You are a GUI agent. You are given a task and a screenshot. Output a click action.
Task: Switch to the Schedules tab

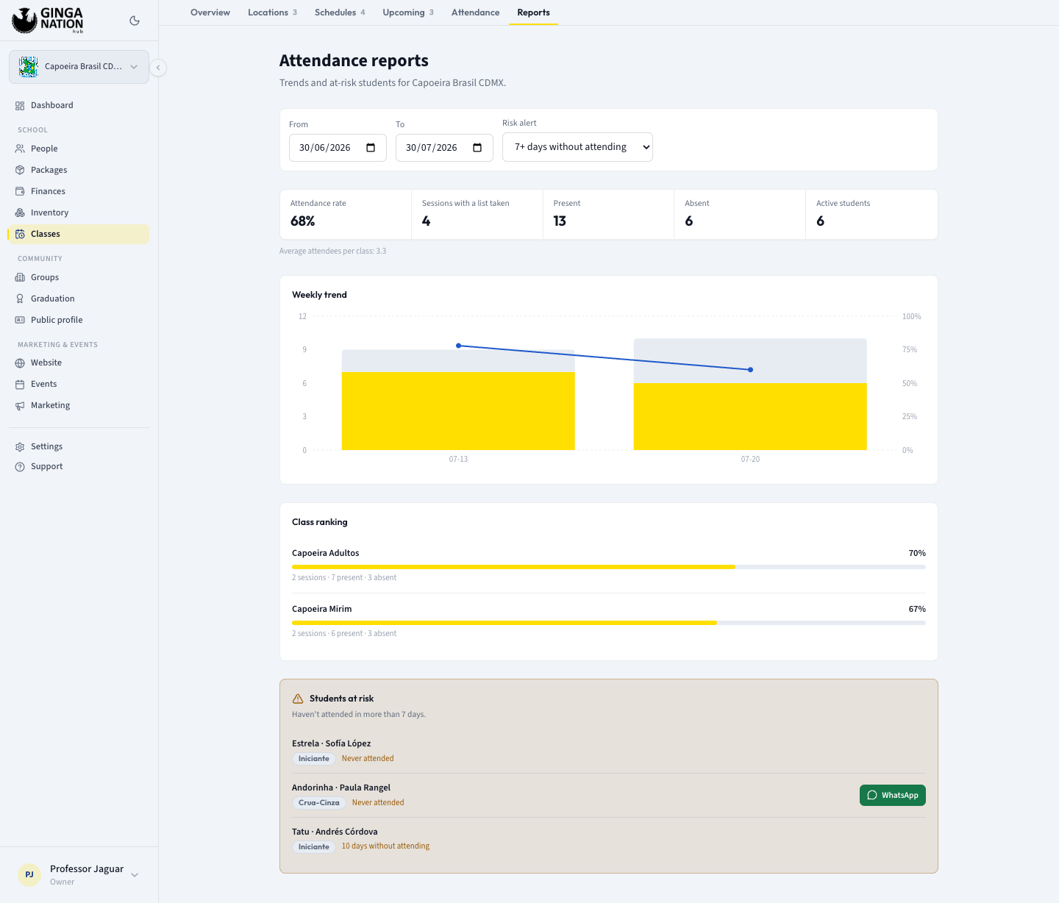pyautogui.click(x=340, y=13)
